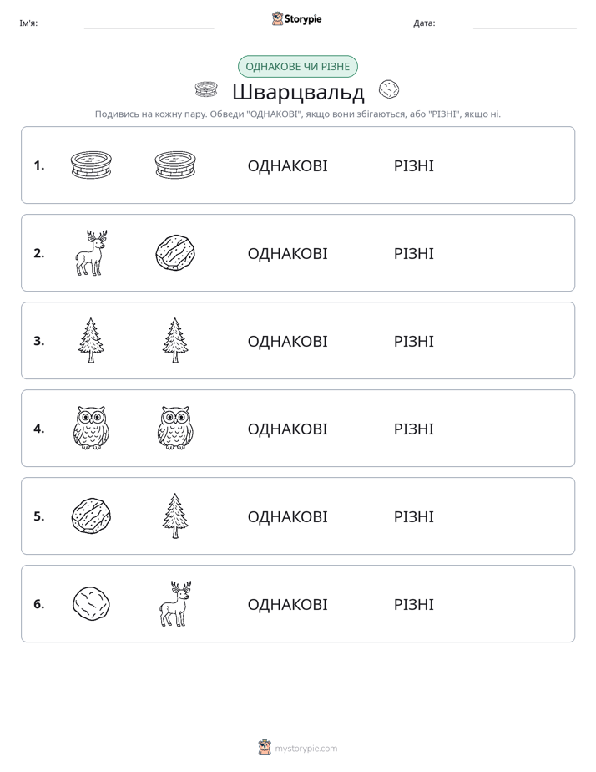Choose РІЗНІ for pair 5

pos(413,516)
